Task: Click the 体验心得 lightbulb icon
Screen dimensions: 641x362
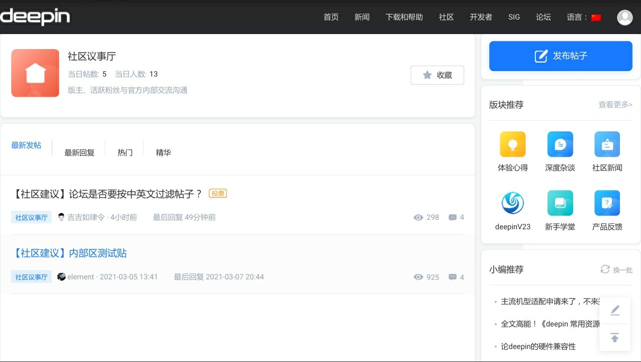Action: pos(513,144)
